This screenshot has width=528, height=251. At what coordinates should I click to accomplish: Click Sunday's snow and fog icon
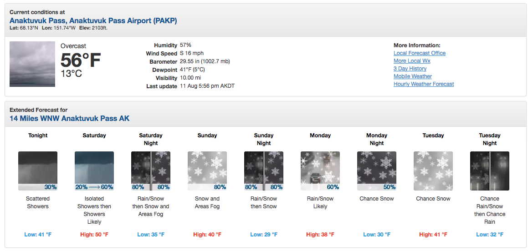207,171
